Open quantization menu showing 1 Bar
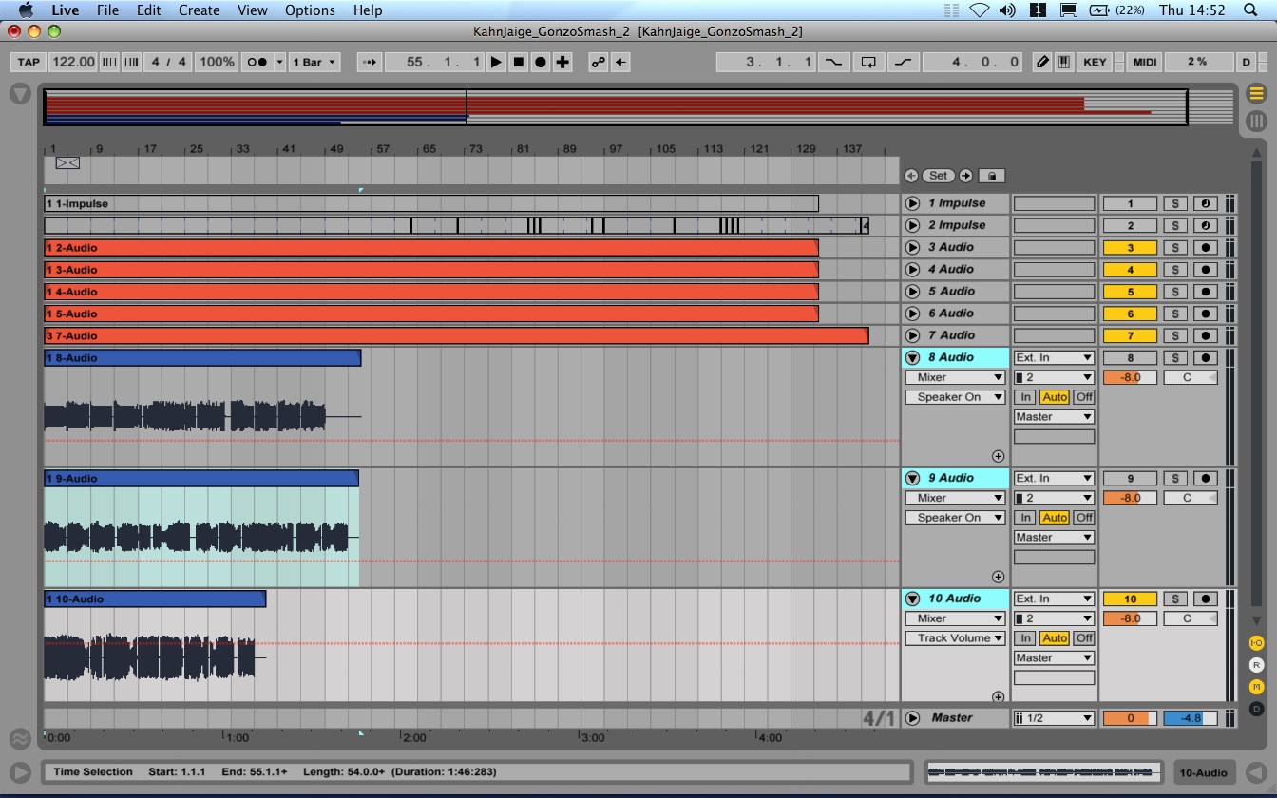1277x798 pixels. (x=314, y=62)
